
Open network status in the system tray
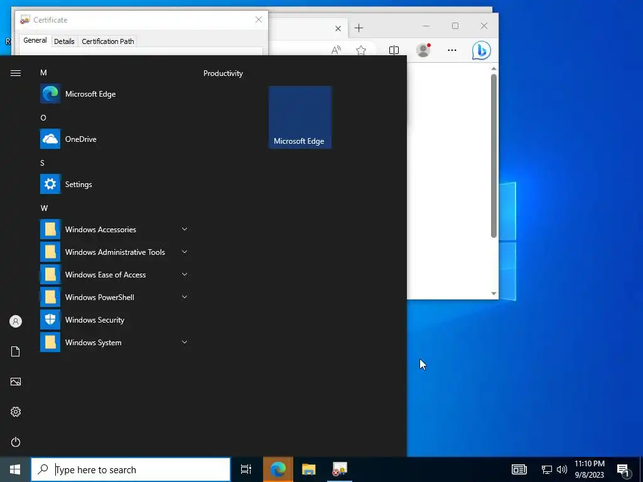(547, 469)
